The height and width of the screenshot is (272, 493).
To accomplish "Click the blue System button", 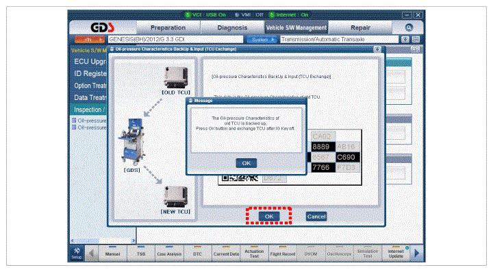I will (262, 40).
